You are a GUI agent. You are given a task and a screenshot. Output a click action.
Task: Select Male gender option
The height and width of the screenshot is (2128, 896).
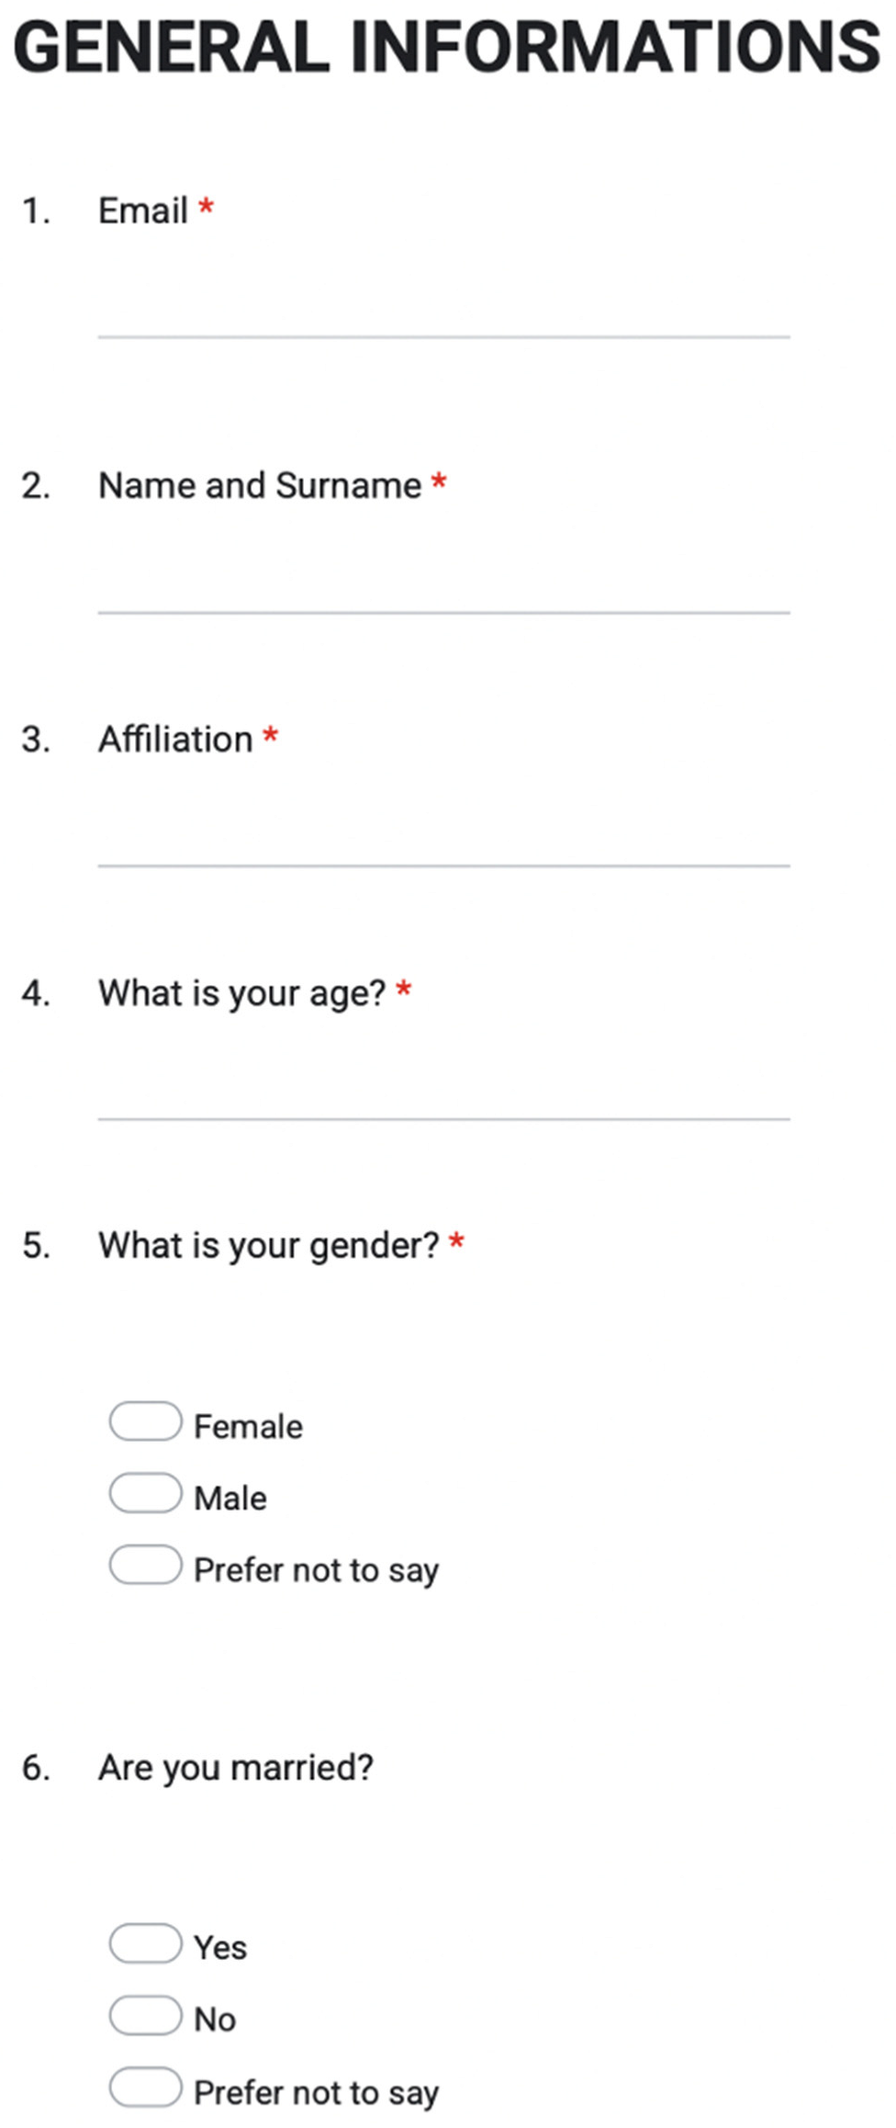145,1493
